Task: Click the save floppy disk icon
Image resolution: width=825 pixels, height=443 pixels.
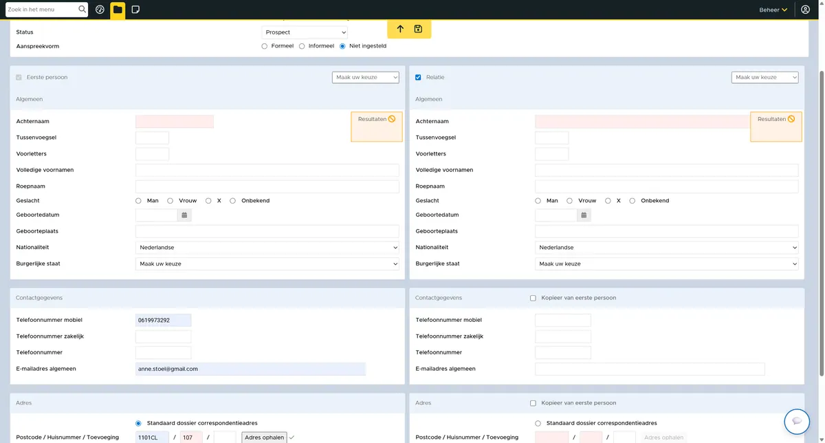Action: point(418,29)
